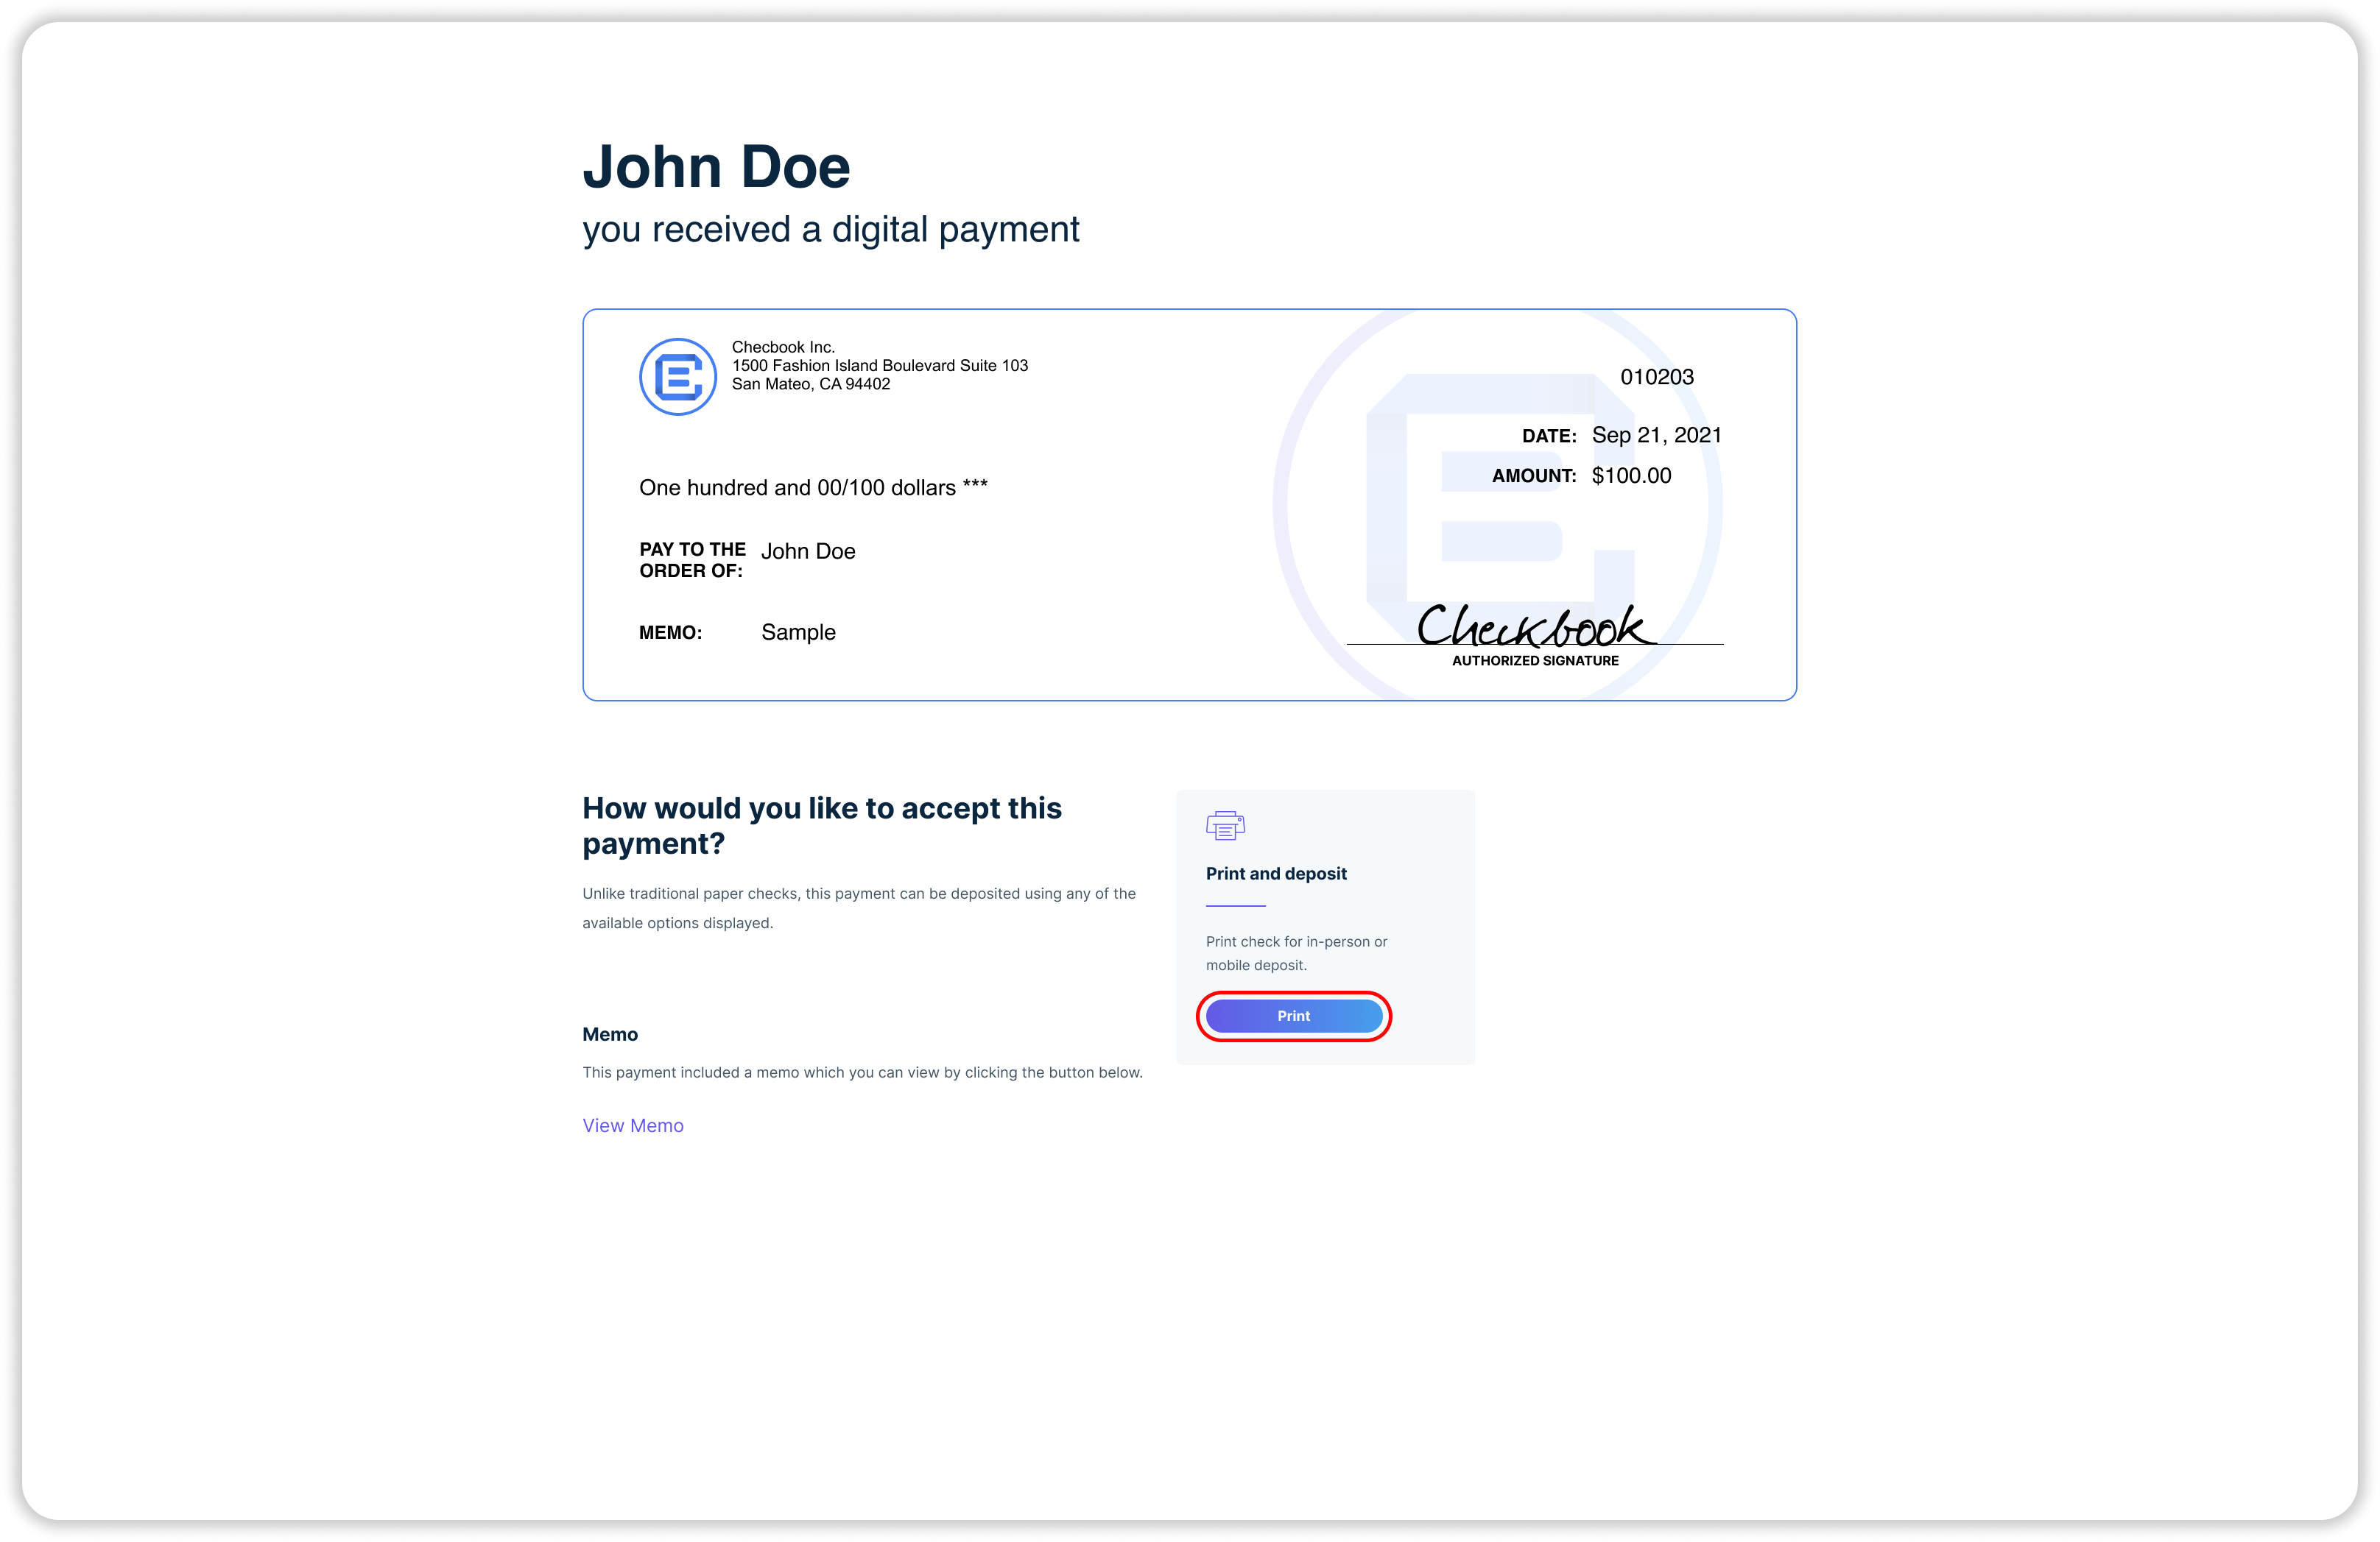Open the View Memo link
Image resolution: width=2380 pixels, height=1542 pixels.
coord(633,1125)
